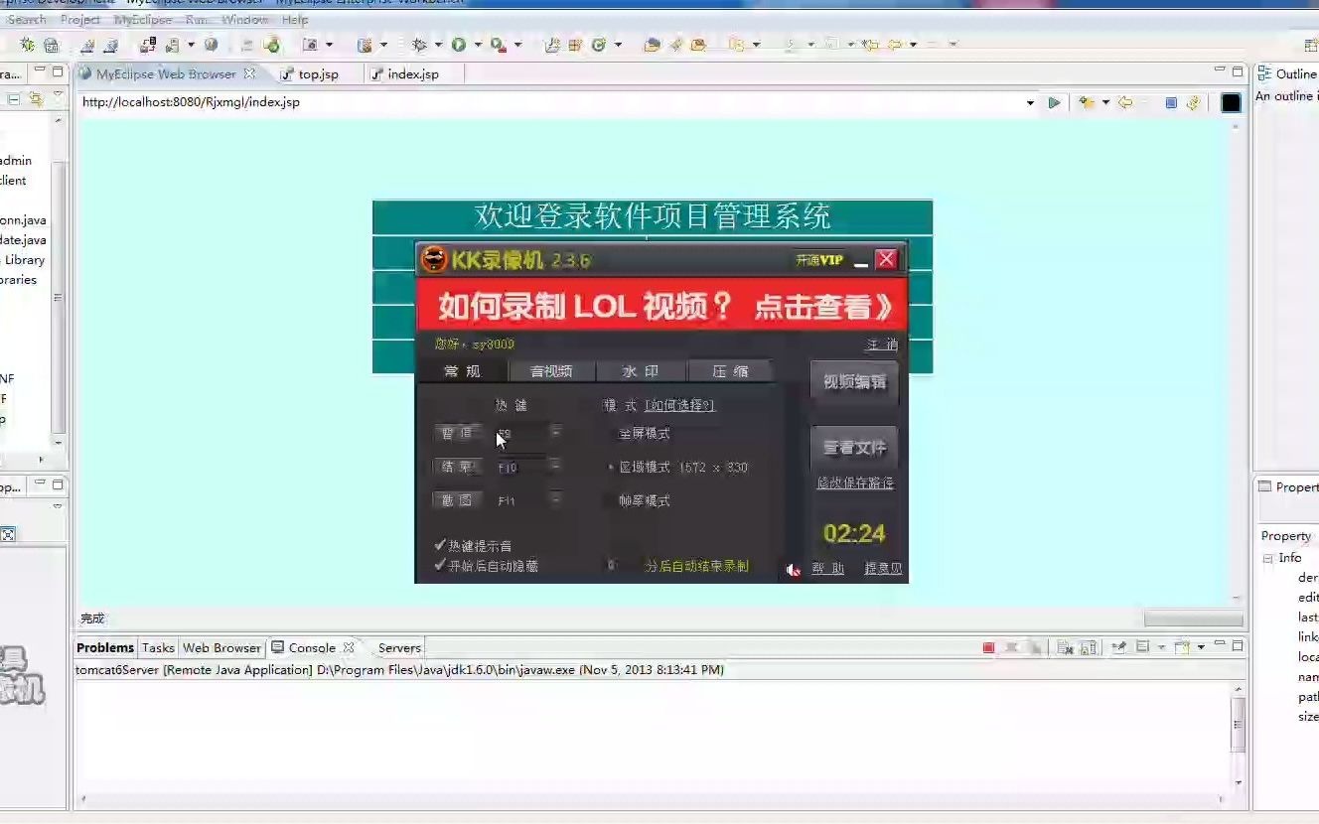Toggle 开始后自动隐藏 checkbox
The image size is (1319, 824).
pos(440,565)
